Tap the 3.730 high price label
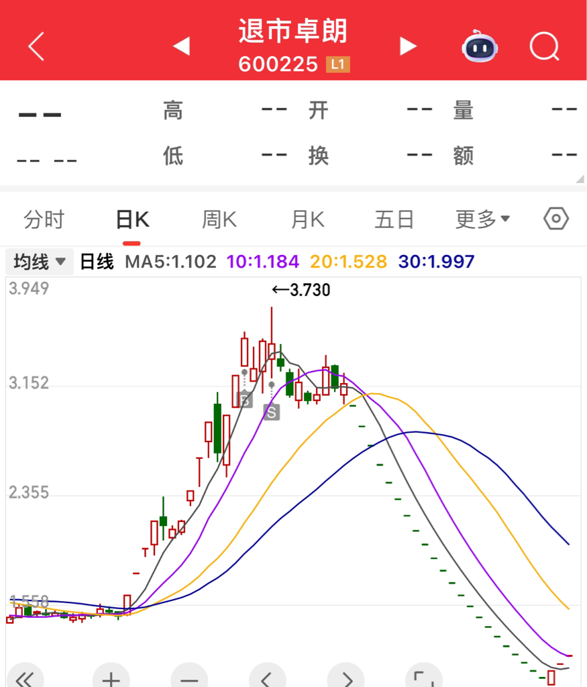587x687 pixels. (x=301, y=290)
